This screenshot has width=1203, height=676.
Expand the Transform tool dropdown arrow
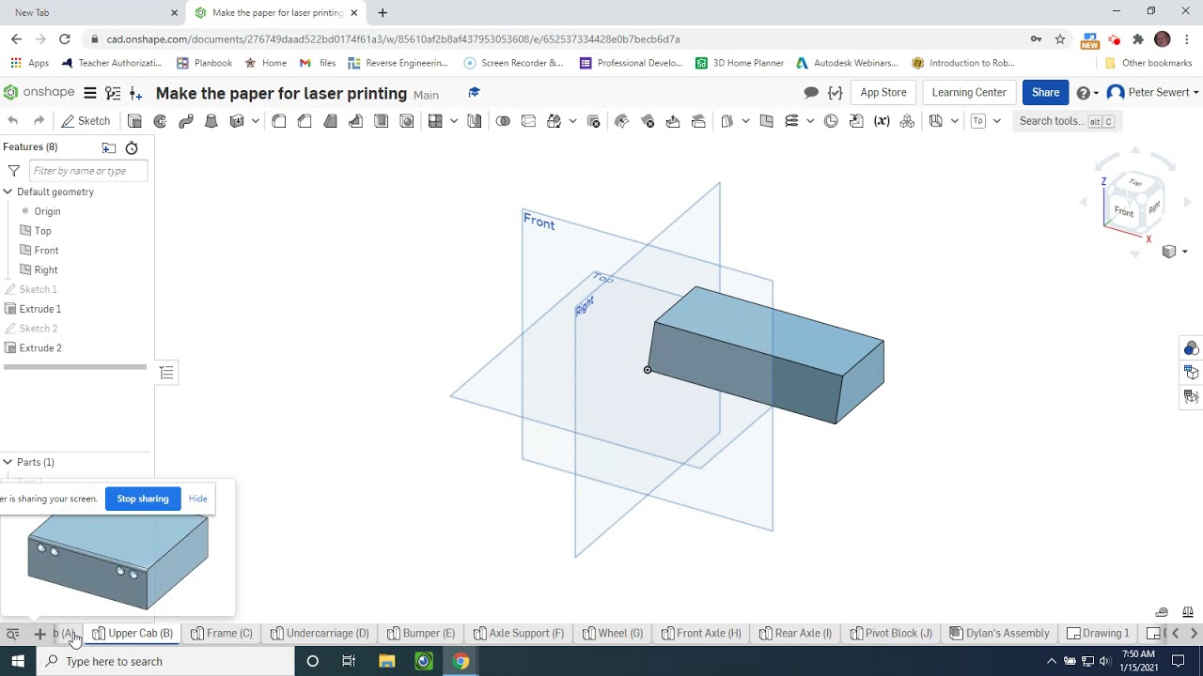571,121
